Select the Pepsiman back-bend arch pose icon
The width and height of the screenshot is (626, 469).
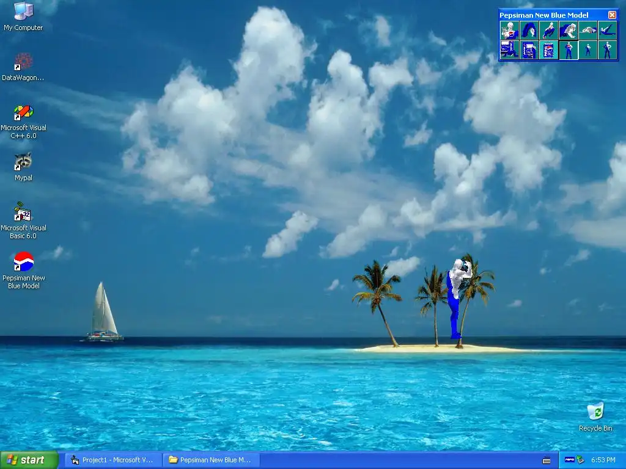pyautogui.click(x=529, y=31)
